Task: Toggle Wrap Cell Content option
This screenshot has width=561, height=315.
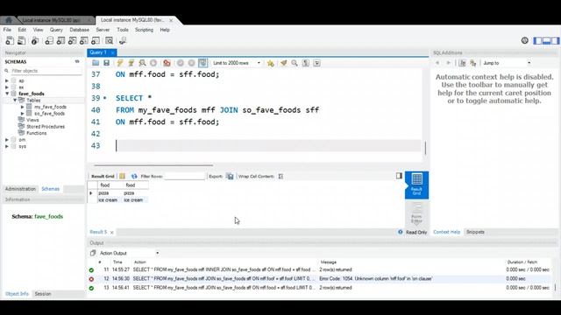Action: tap(280, 177)
